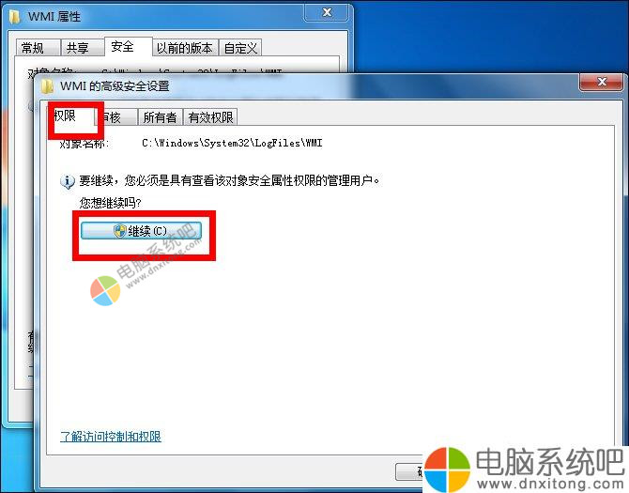This screenshot has height=493, width=629.
Task: Click the 继续(C) button
Action: coord(141,231)
